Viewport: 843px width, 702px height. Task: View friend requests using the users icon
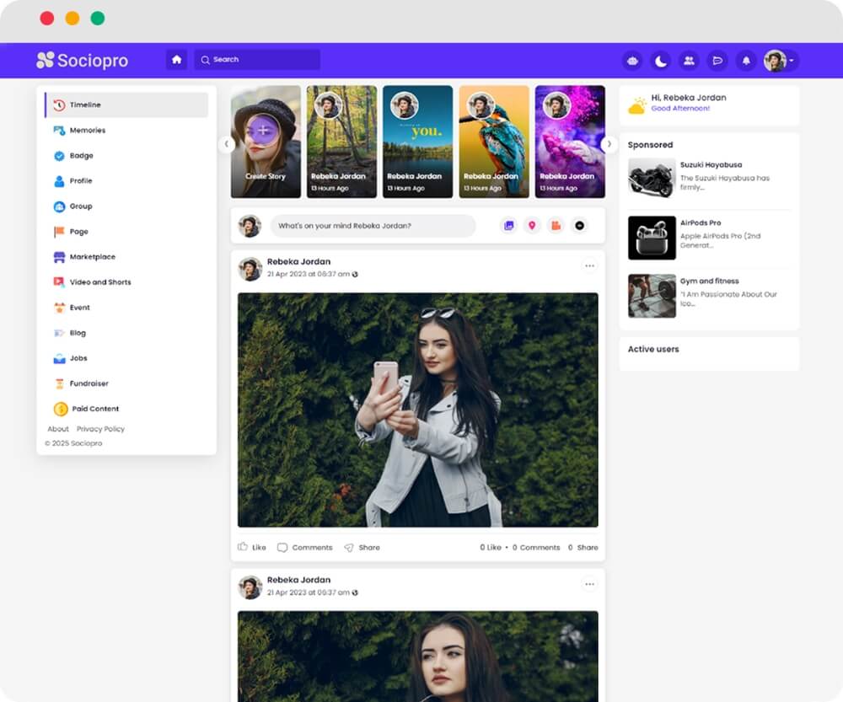pyautogui.click(x=690, y=61)
